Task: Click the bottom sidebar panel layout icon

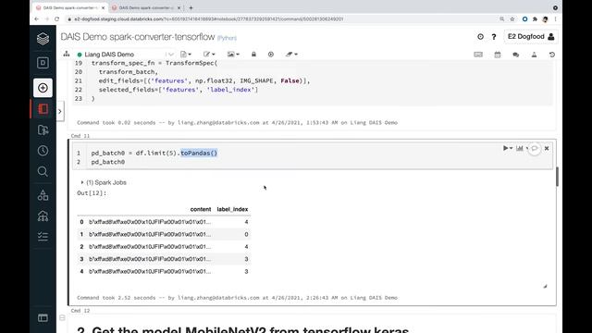Action: tap(43, 318)
